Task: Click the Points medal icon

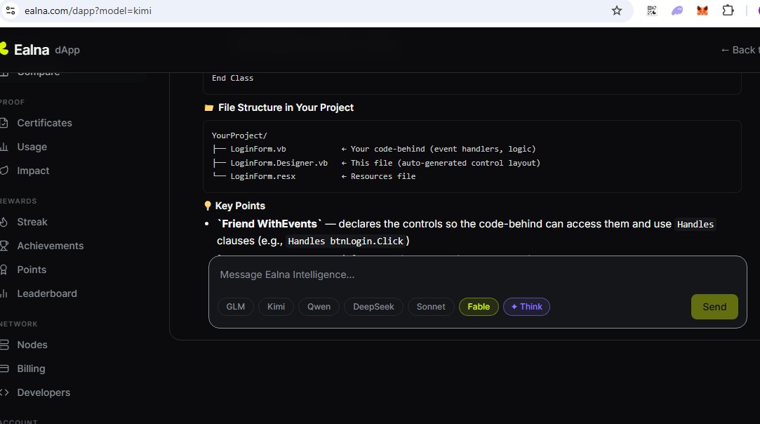Action: click(4, 270)
